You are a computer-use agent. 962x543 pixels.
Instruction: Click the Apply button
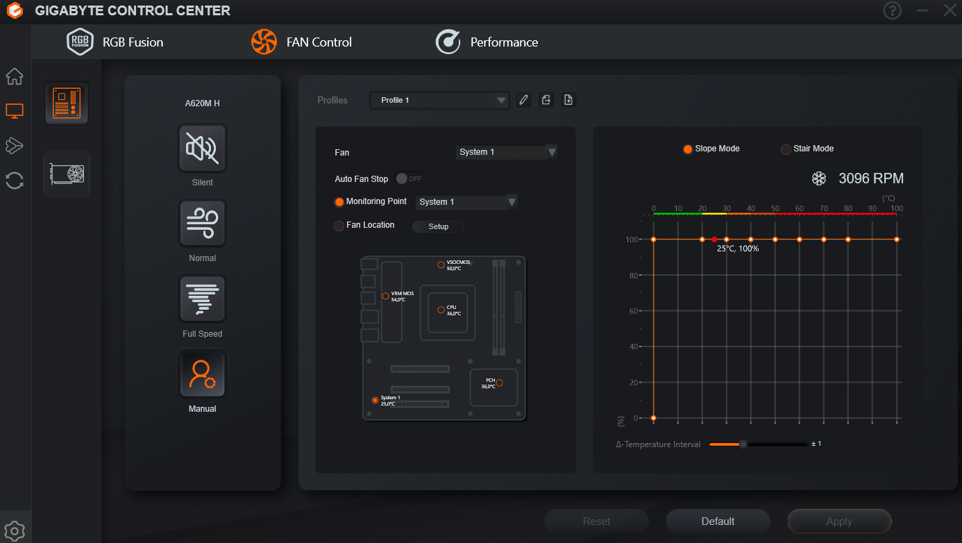[x=839, y=521]
